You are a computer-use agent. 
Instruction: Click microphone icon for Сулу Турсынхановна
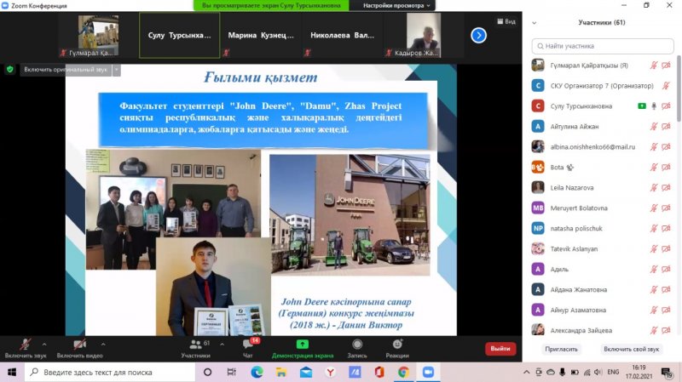pos(654,105)
